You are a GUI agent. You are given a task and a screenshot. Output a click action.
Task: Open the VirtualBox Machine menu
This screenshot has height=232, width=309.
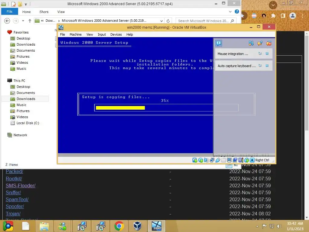(75, 34)
